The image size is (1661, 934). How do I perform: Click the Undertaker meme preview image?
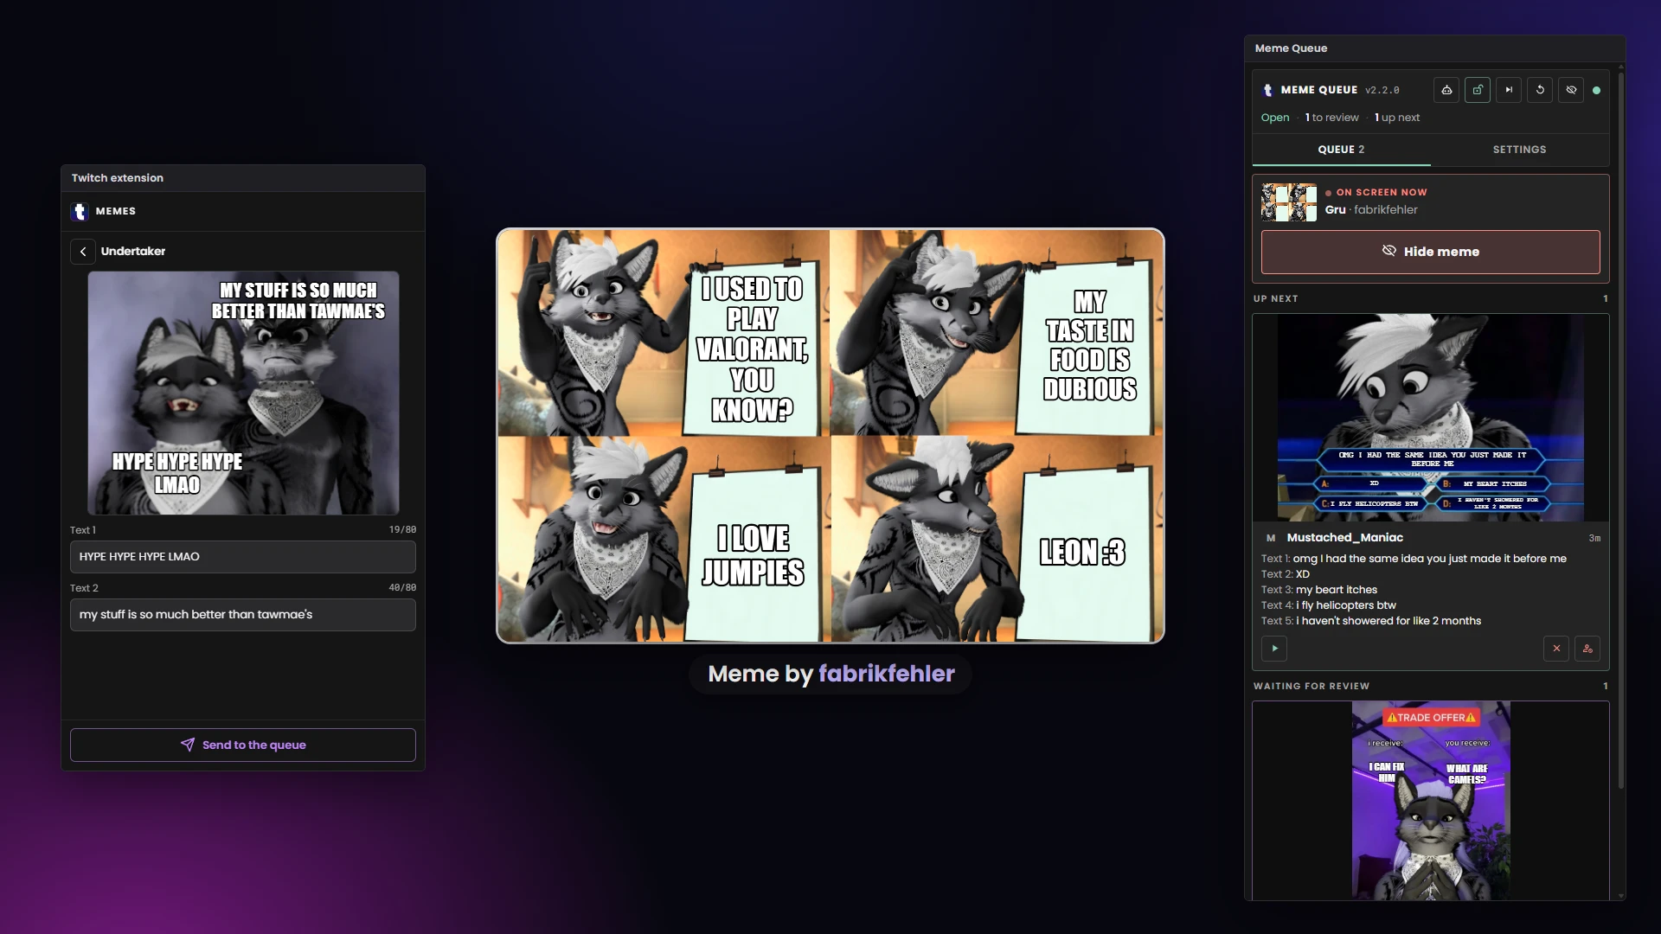(x=243, y=393)
